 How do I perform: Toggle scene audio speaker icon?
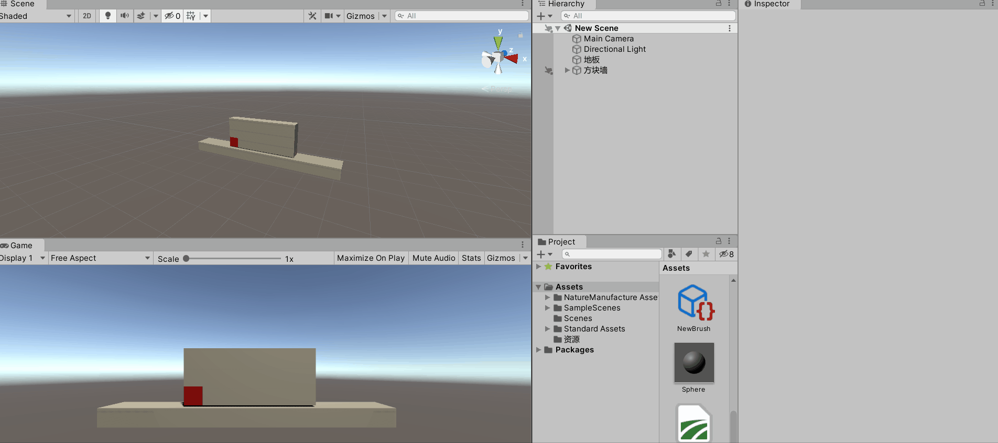pos(124,16)
